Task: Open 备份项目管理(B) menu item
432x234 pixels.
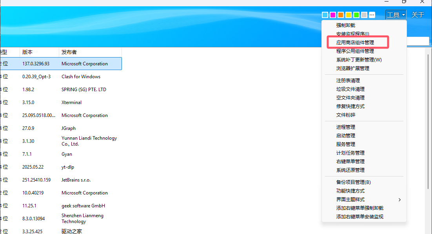Action: click(364, 182)
